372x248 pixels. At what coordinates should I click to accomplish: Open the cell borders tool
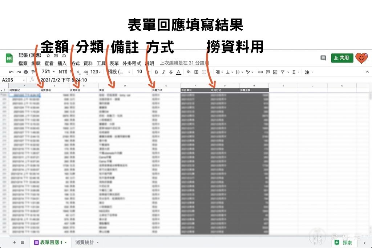pos(196,72)
